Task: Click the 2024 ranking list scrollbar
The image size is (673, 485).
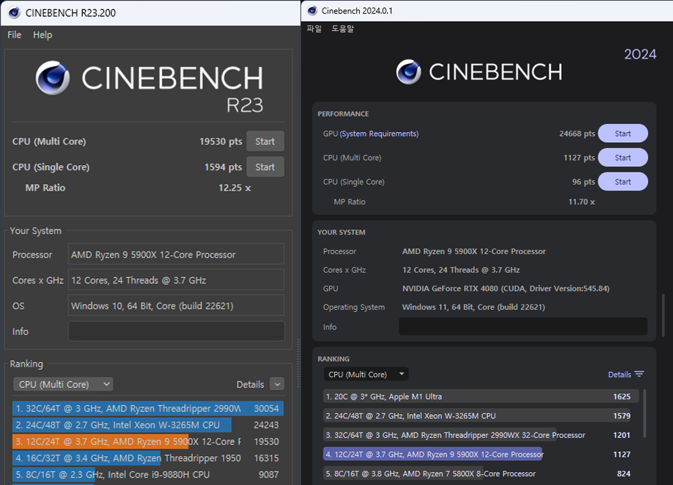Action: coord(645,414)
